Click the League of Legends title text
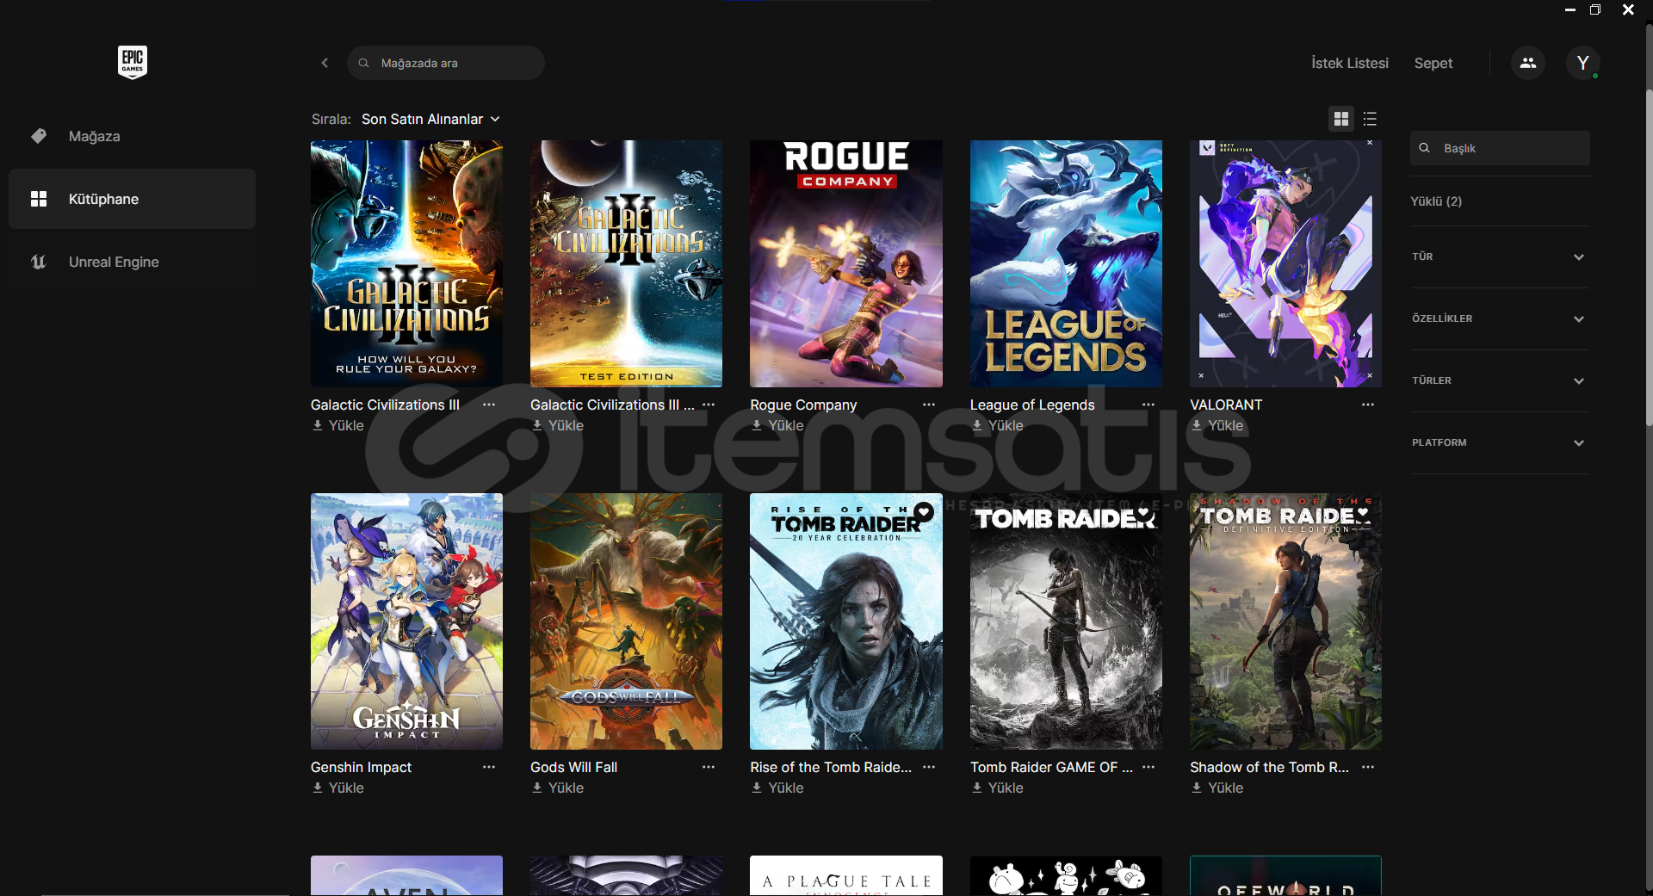Screen dimensions: 1653x896 (x=1032, y=405)
